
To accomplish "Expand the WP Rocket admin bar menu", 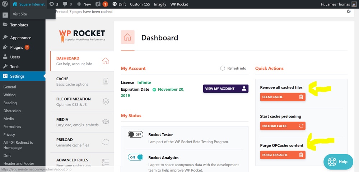I will [179, 4].
